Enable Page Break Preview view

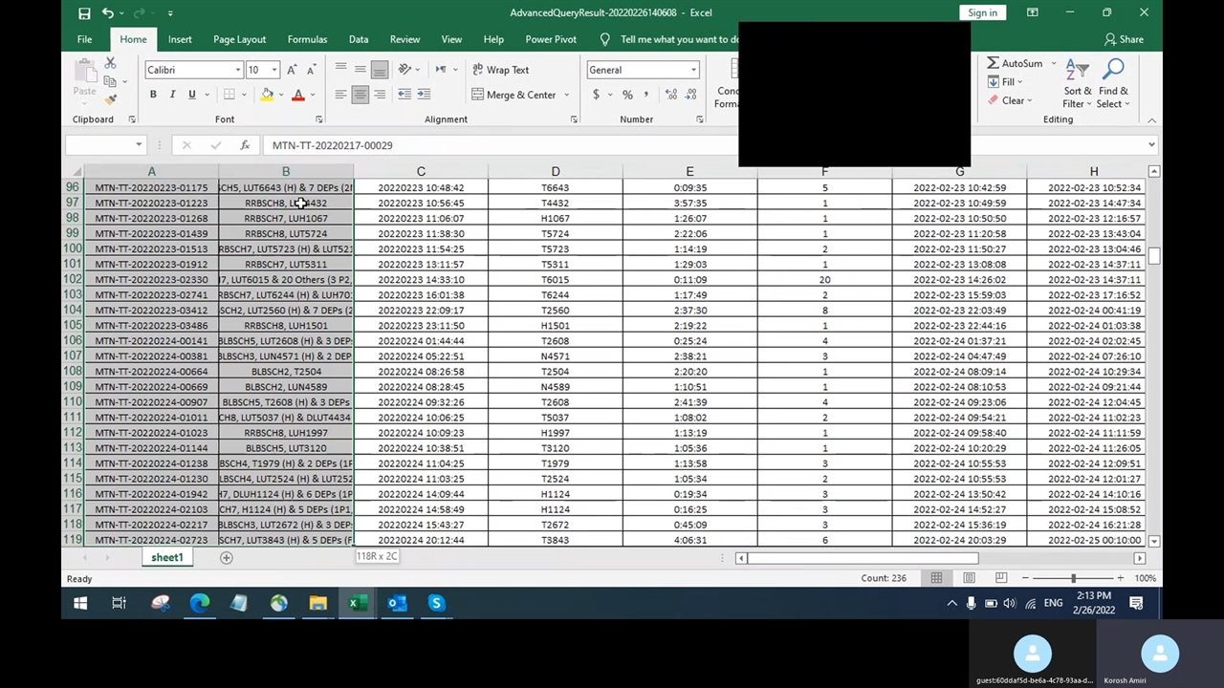[1000, 578]
